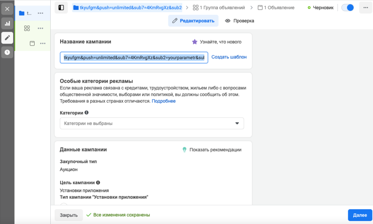Image resolution: width=373 pixels, height=224 pixels.
Task: Open the Категории не выбраны dropdown
Action: (152, 123)
